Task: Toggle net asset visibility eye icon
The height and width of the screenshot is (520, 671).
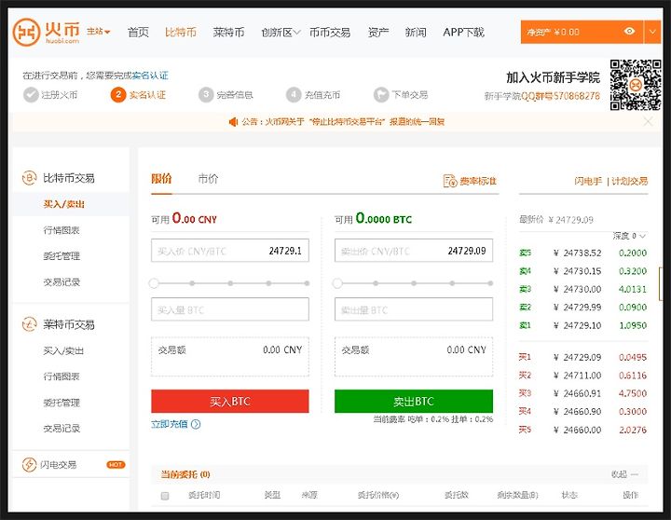Action: click(629, 32)
